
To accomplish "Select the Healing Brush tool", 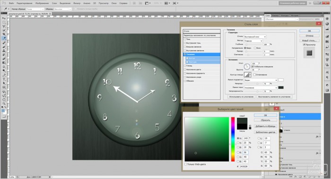I will [x=4, y=43].
